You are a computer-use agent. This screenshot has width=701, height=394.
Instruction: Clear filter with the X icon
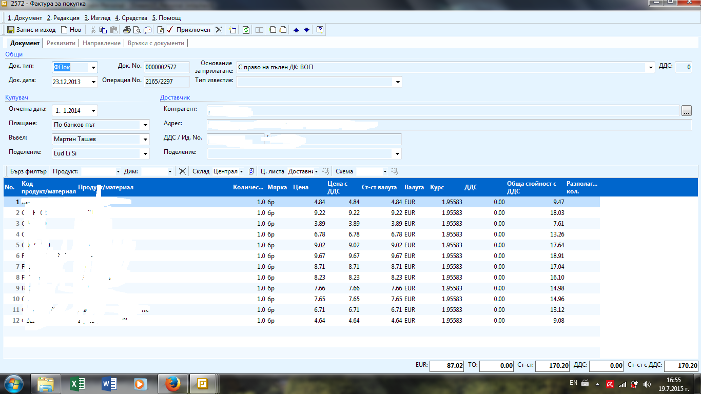pos(182,171)
